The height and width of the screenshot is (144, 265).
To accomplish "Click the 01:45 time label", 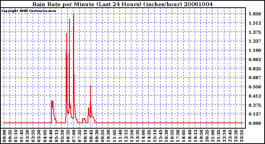I will [22, 136].
